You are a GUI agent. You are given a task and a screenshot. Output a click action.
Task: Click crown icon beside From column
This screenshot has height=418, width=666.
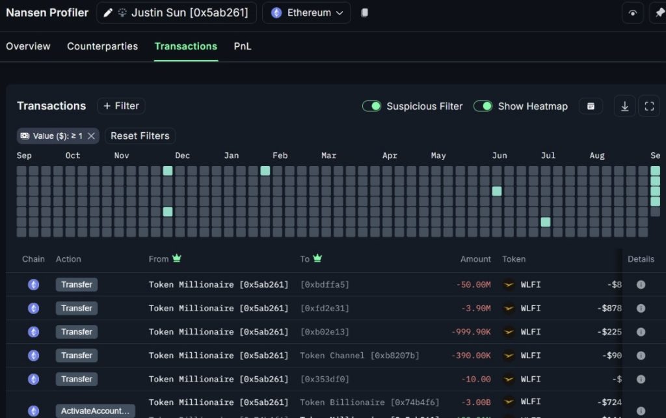tap(177, 258)
